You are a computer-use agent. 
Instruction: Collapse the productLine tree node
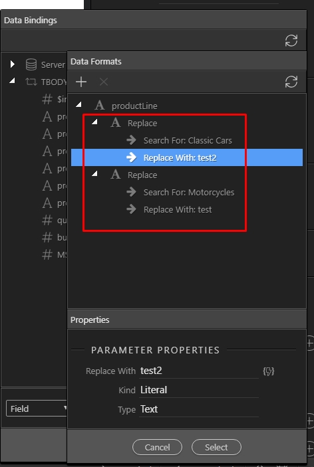click(x=78, y=104)
